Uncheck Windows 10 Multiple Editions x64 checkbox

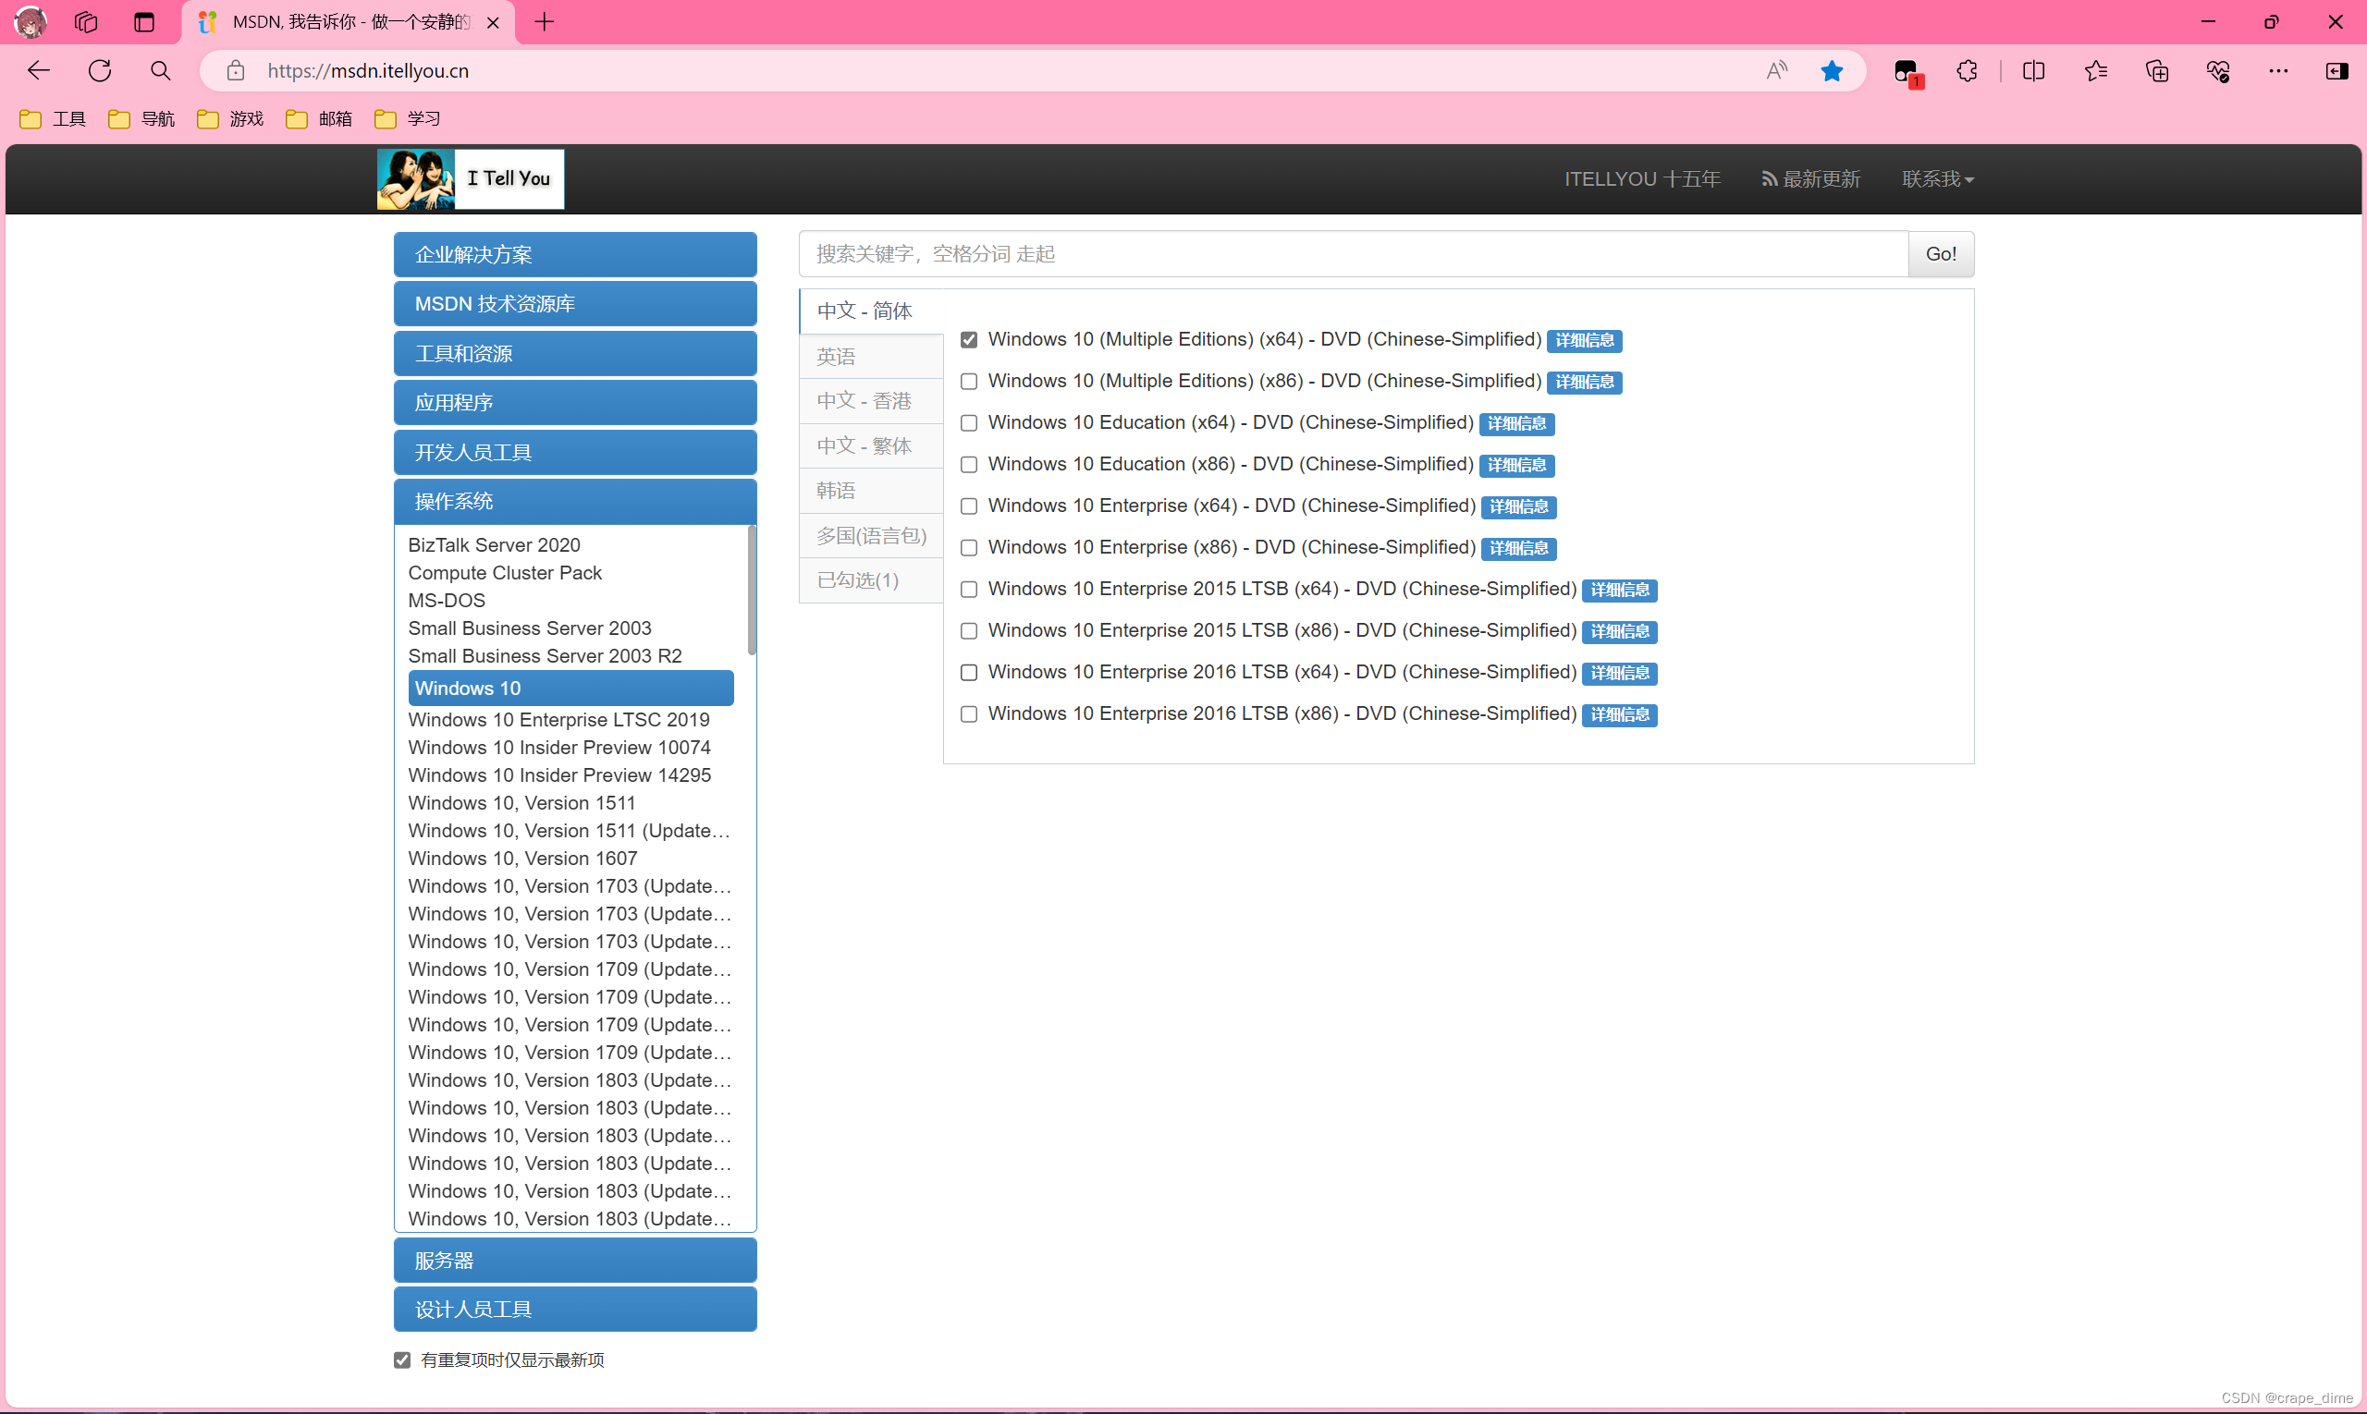(x=969, y=340)
